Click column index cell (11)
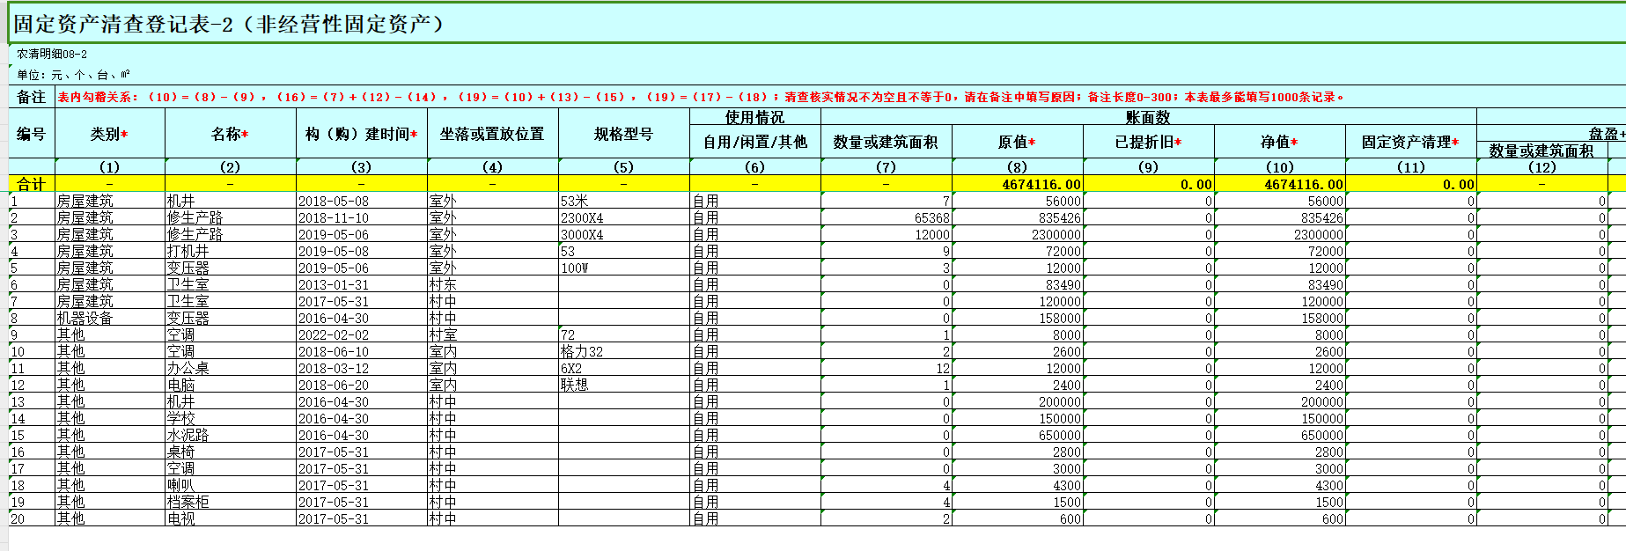The height and width of the screenshot is (551, 1626). click(x=1411, y=167)
